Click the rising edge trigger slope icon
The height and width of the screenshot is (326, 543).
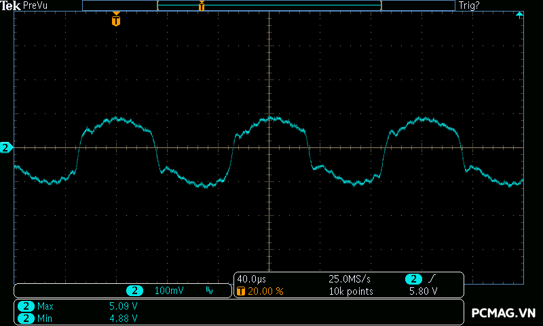click(433, 279)
